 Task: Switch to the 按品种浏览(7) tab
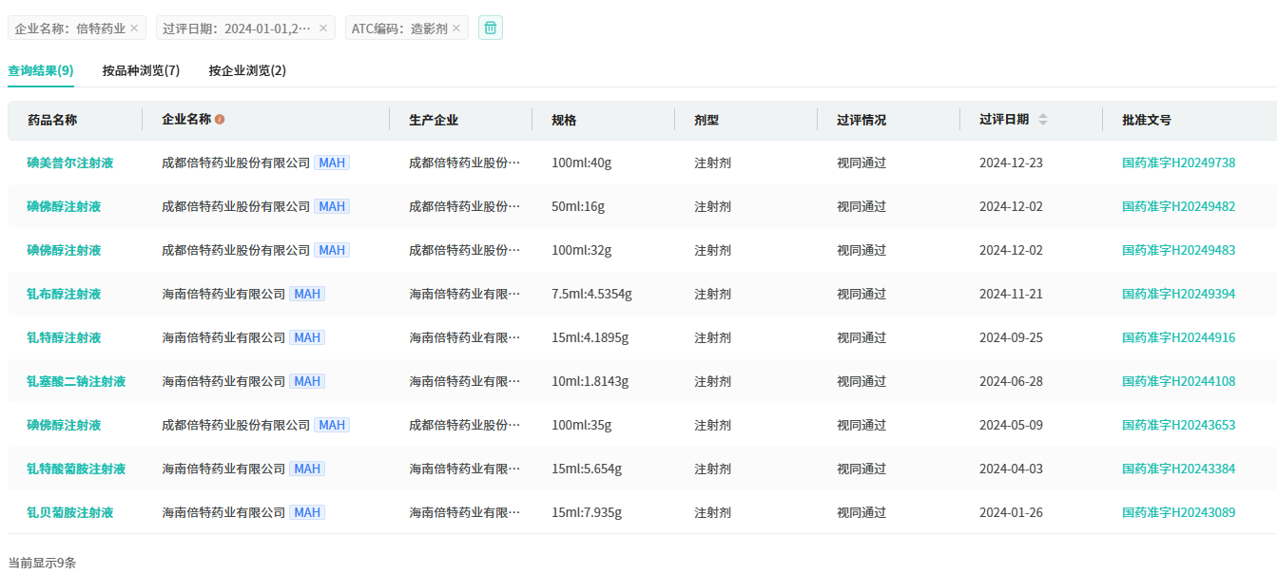[141, 70]
